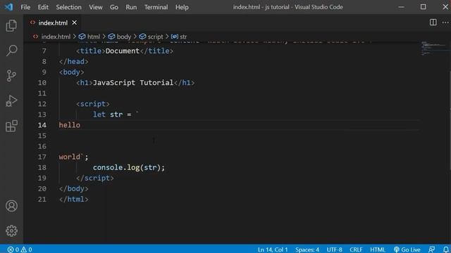Change indentation via Spaces: 4
This screenshot has height=253, width=451.
(x=307, y=249)
